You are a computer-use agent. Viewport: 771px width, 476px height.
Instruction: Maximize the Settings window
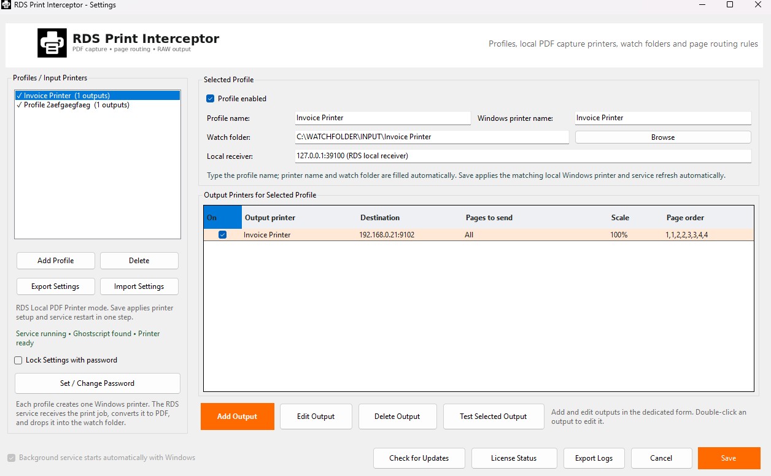pyautogui.click(x=730, y=5)
